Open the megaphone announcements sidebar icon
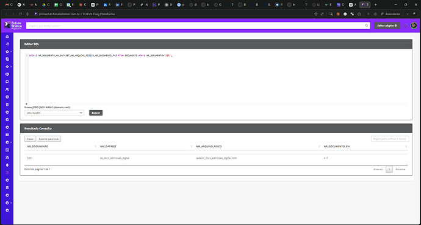 (x=7, y=44)
